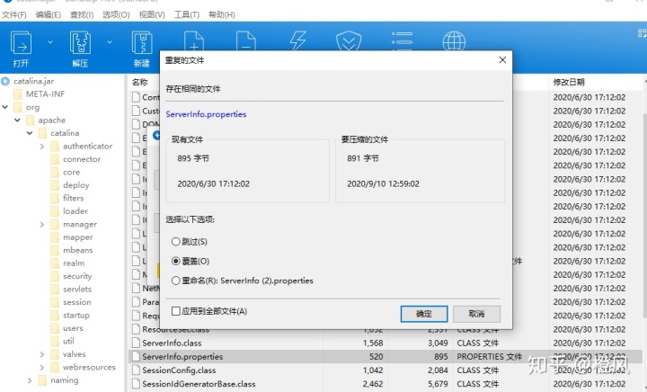Open the 编辑(E) menu

(x=49, y=15)
